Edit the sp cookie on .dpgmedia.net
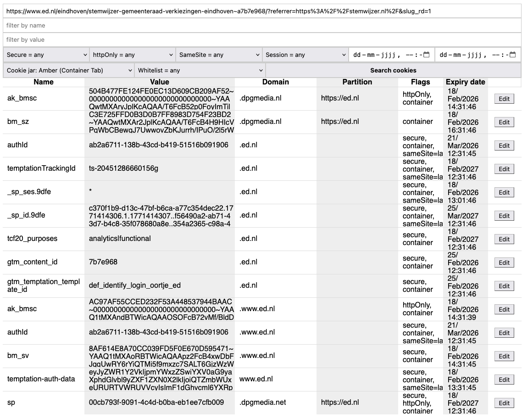Viewport: 522px width, 419px height. pos(504,403)
